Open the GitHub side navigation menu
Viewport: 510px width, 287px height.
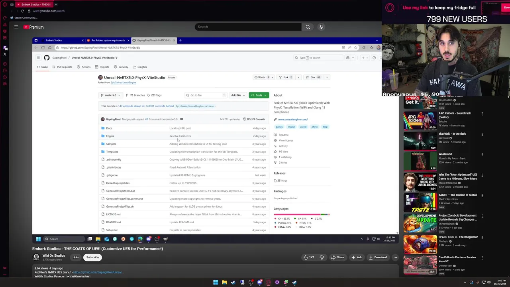[x=38, y=58]
